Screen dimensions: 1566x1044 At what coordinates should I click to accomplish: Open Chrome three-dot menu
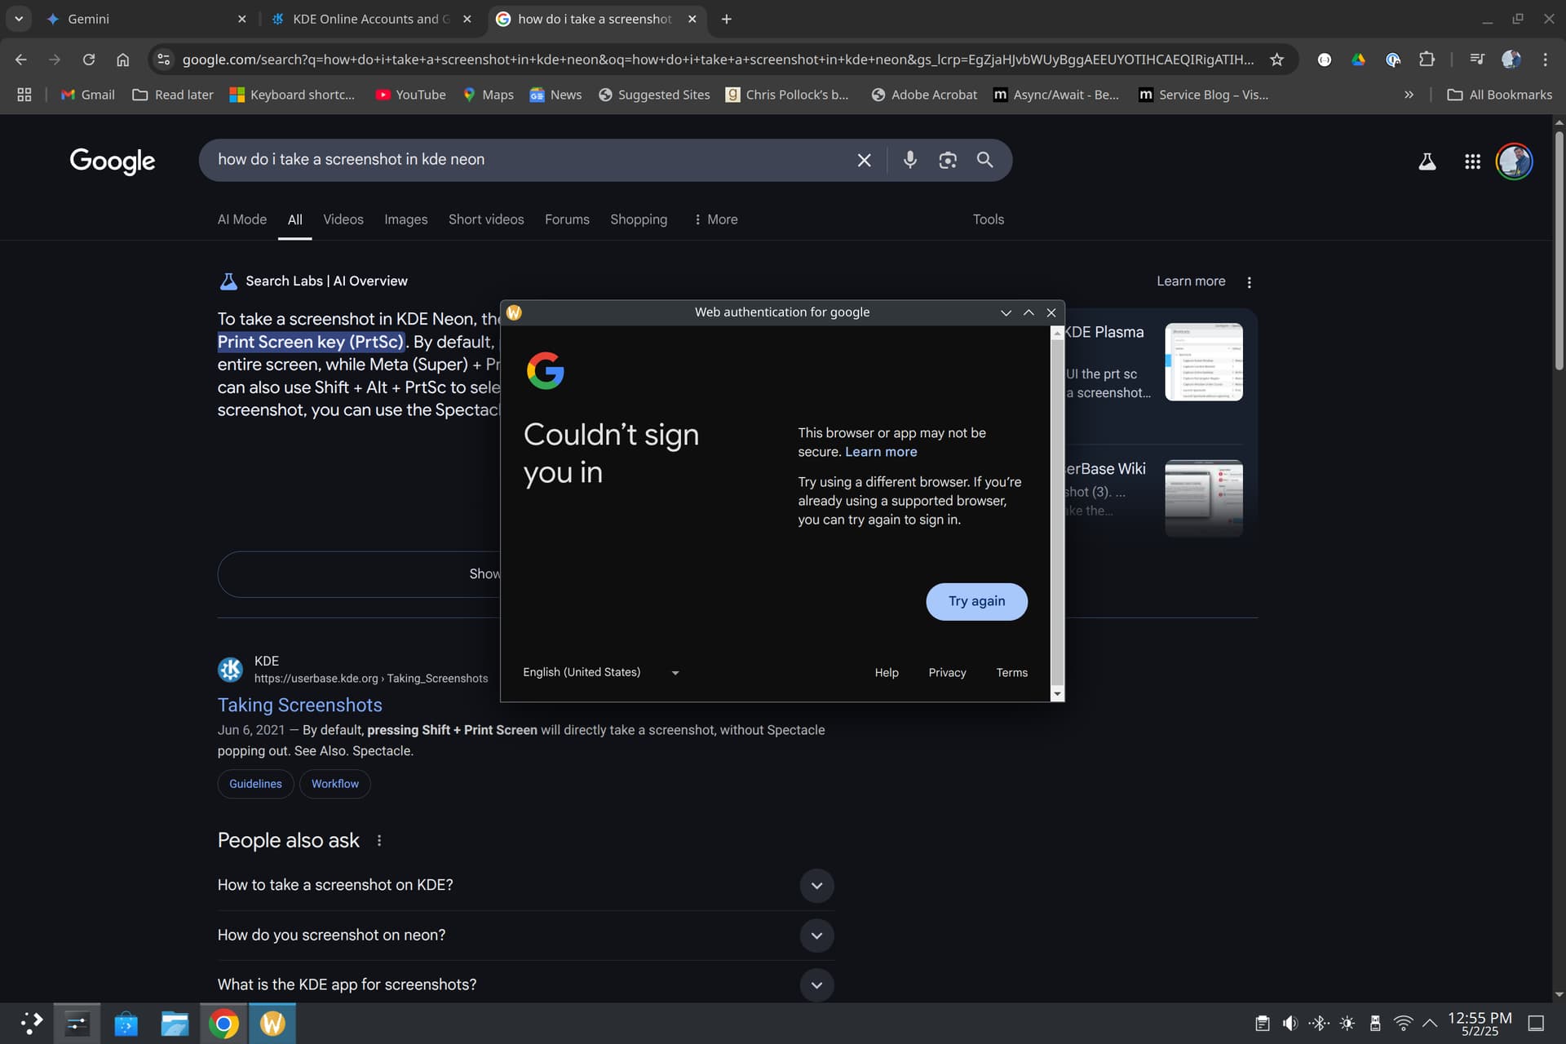click(1545, 60)
